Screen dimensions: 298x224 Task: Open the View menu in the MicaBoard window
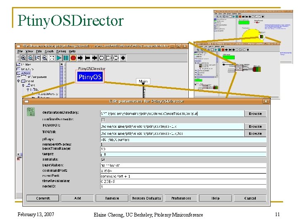29,51
